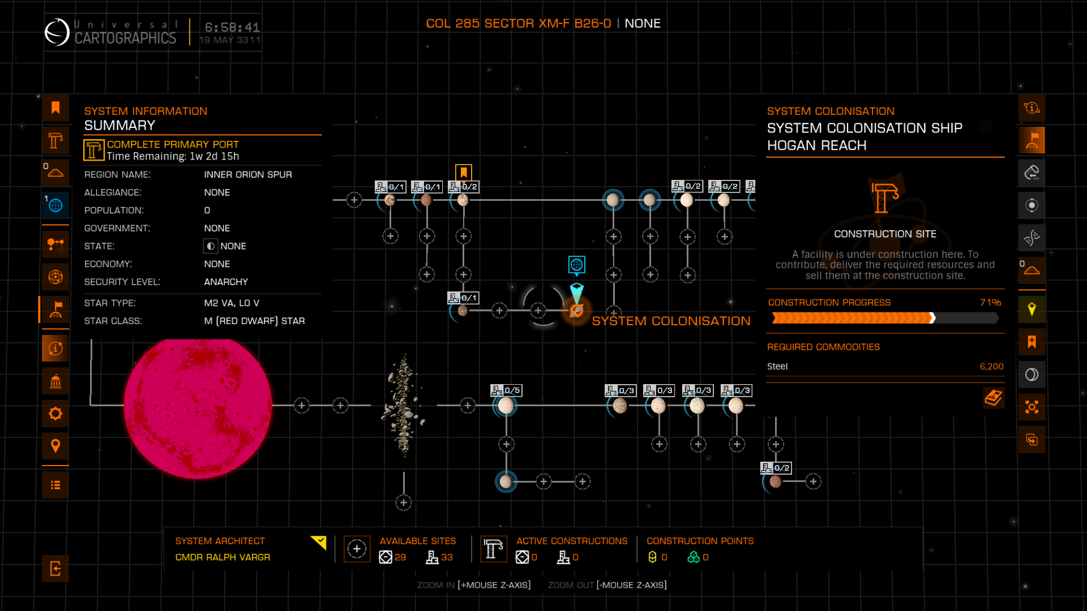Screen dimensions: 1087x611
Task: Add site at plus node left of top planet row
Action: point(354,200)
